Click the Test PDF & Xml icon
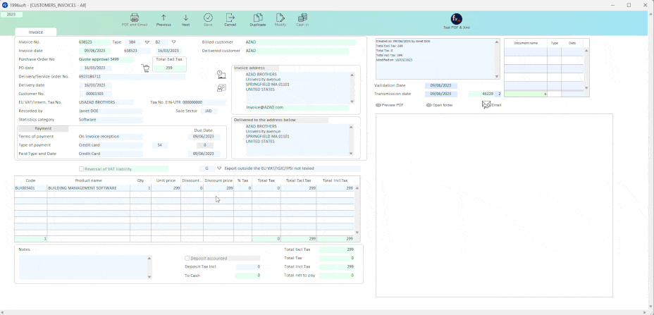This screenshot has width=654, height=315. 456,19
